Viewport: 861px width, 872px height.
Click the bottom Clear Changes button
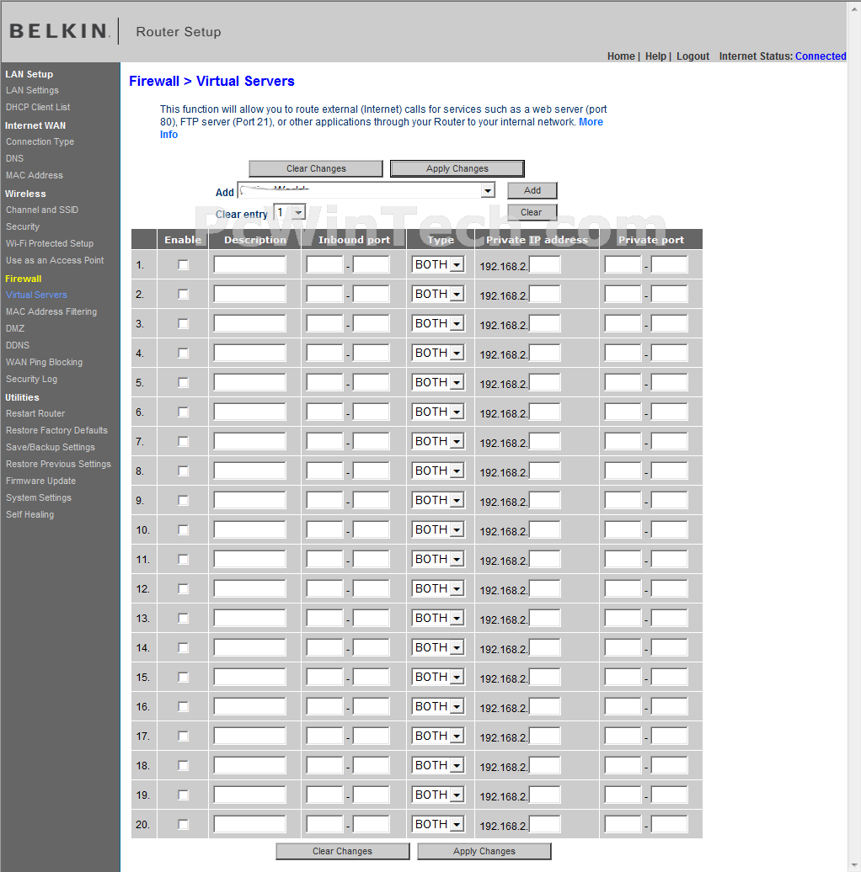pyautogui.click(x=342, y=852)
